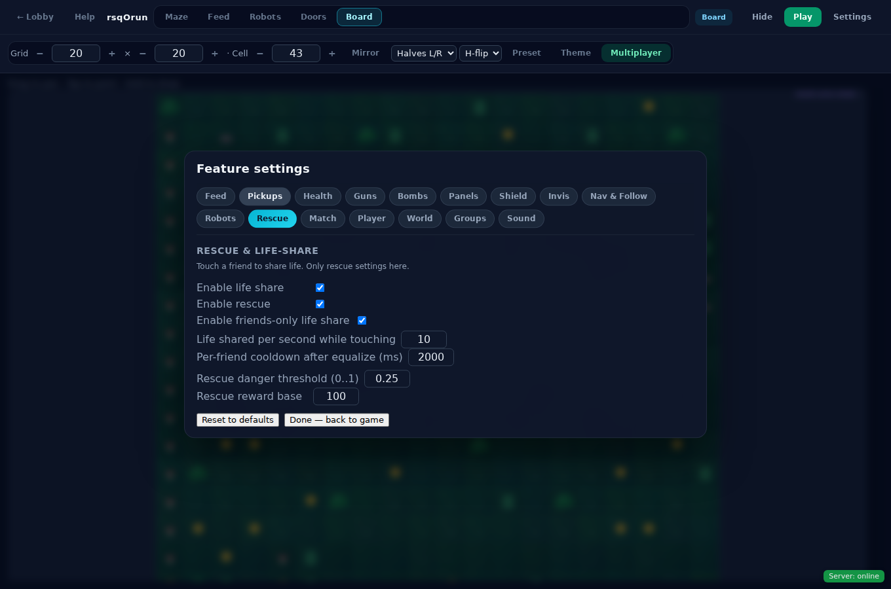Screen dimensions: 891x589
Task: Switch to the Feed settings tab
Action: pyautogui.click(x=216, y=196)
